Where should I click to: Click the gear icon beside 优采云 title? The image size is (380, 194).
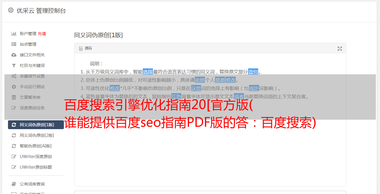[x=11, y=10]
